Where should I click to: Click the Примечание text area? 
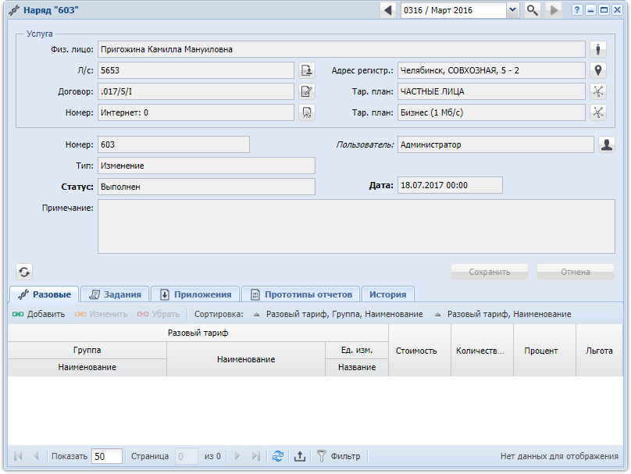pos(356,226)
